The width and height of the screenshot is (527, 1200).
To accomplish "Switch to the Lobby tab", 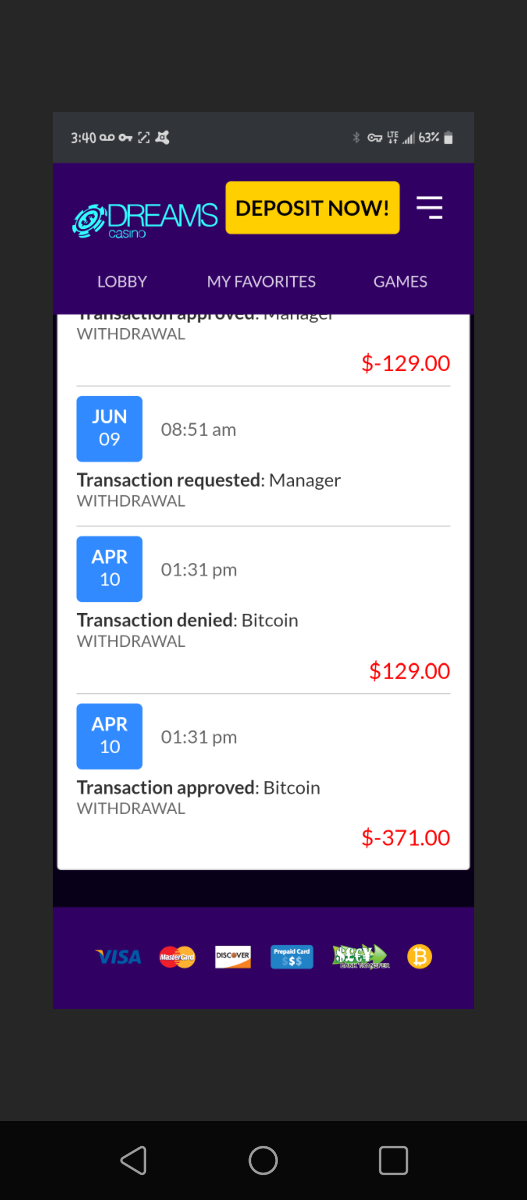I will tap(122, 281).
